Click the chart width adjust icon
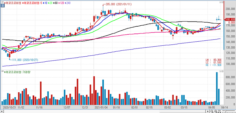The image size is (236, 113). pos(219,111)
